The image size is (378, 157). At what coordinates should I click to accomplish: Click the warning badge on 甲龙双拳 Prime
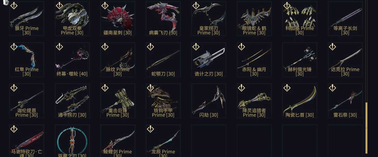tap(59, 6)
